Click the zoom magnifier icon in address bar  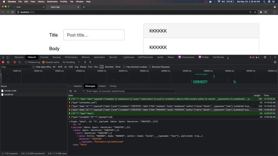(x=250, y=12)
